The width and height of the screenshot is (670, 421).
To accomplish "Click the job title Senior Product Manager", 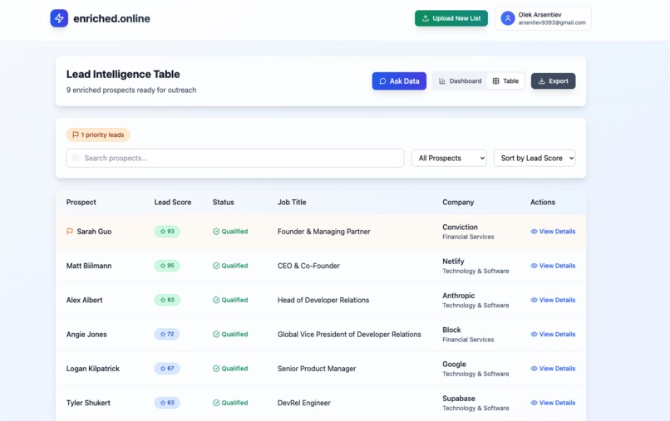I will pyautogui.click(x=317, y=369).
